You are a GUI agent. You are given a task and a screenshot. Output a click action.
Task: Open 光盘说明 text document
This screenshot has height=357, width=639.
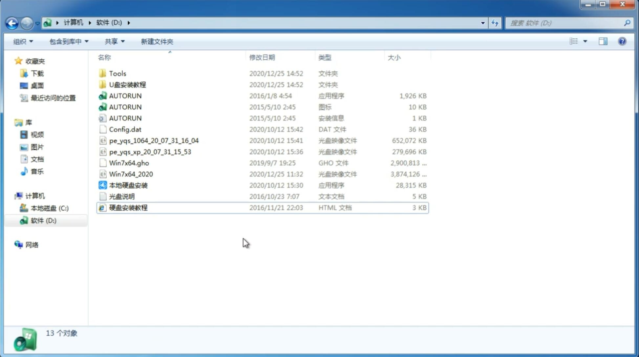[121, 197]
